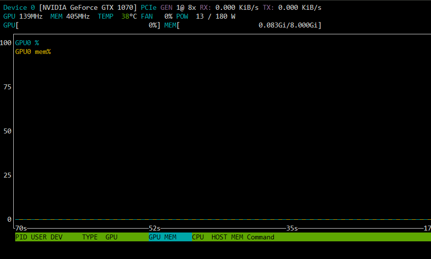Select the DEV column header
The height and width of the screenshot is (259, 431).
56,237
